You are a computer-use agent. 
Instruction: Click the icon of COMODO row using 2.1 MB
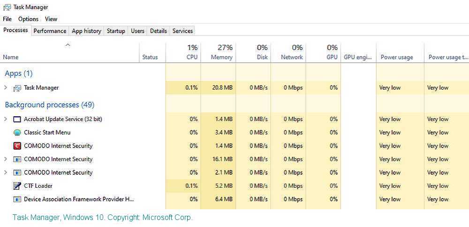(x=17, y=172)
